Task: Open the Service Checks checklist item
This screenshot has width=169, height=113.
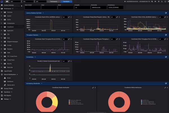Action: point(8,88)
